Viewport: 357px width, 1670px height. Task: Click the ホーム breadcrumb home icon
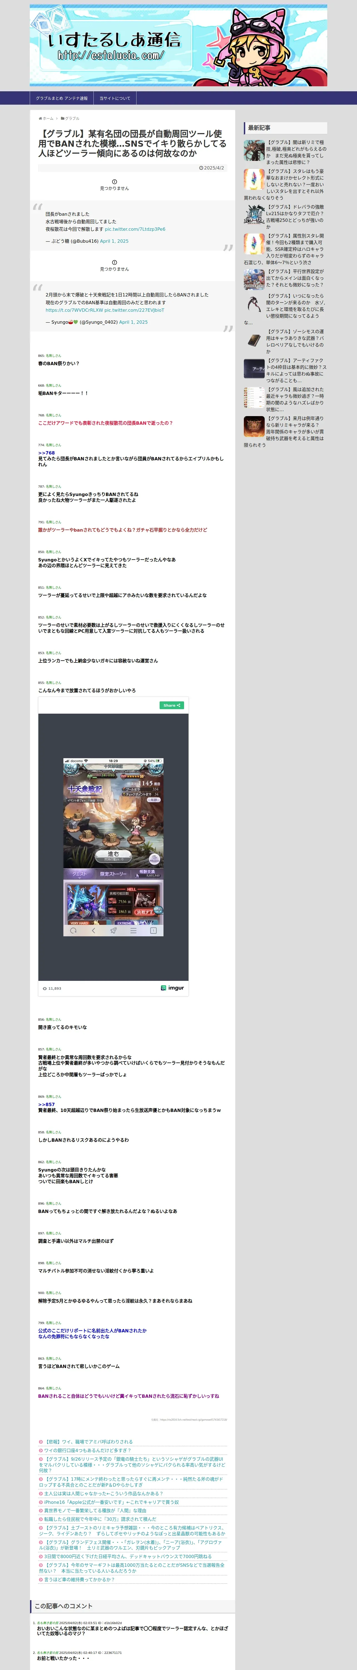point(40,119)
